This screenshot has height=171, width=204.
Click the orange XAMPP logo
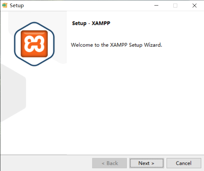click(34, 44)
